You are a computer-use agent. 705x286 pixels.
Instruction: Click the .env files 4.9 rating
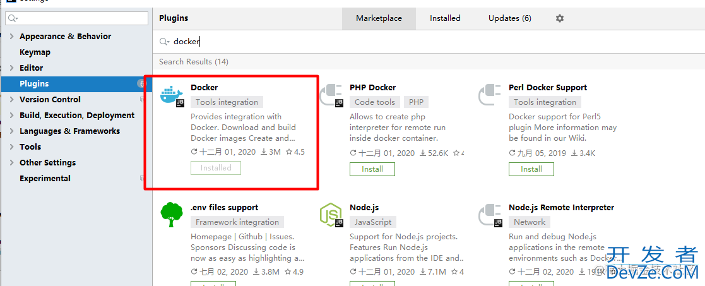(294, 272)
